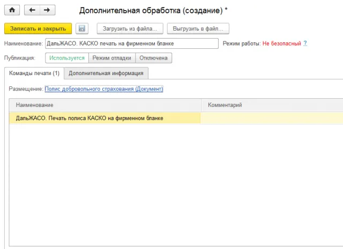Set publication to Отключена
The height and width of the screenshot is (249, 343).
click(x=154, y=58)
